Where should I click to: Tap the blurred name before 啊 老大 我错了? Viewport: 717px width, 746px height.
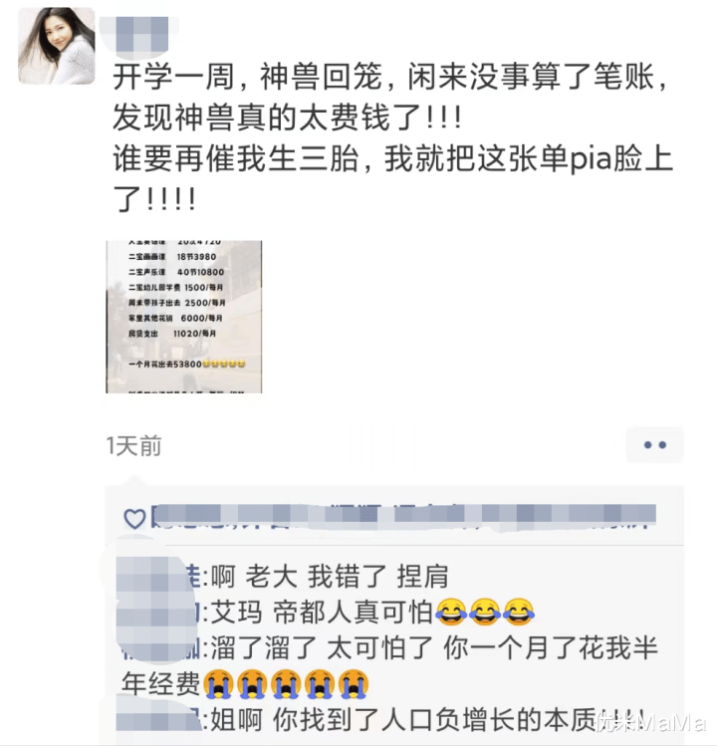point(158,576)
